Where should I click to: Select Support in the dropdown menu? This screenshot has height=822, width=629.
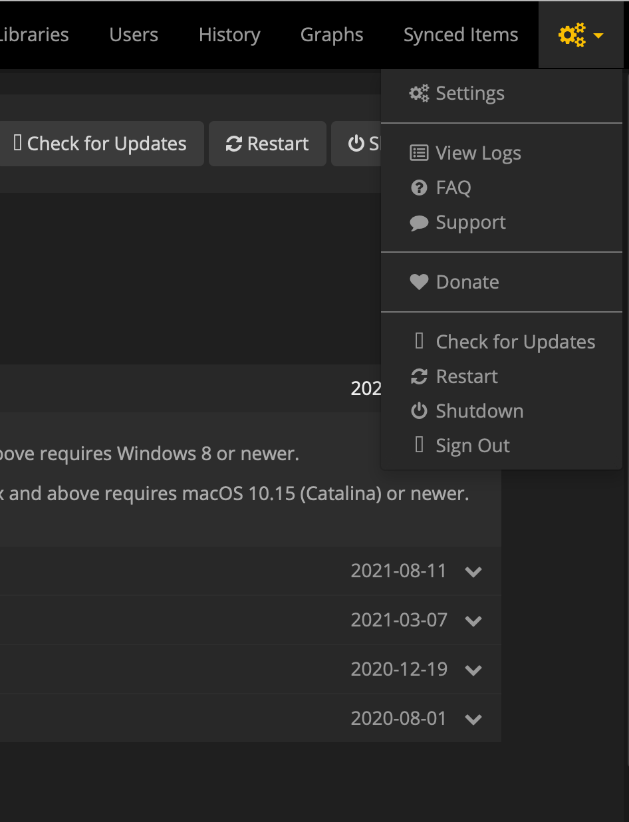(x=502, y=222)
